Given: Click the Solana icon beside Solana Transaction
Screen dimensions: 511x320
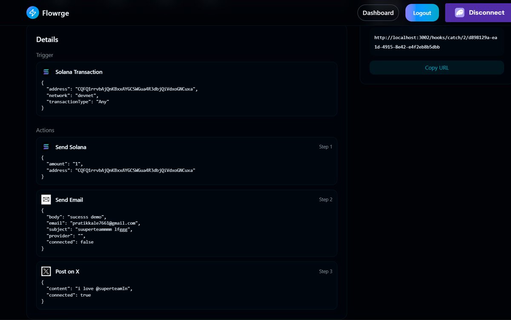Looking at the screenshot, I should [46, 72].
